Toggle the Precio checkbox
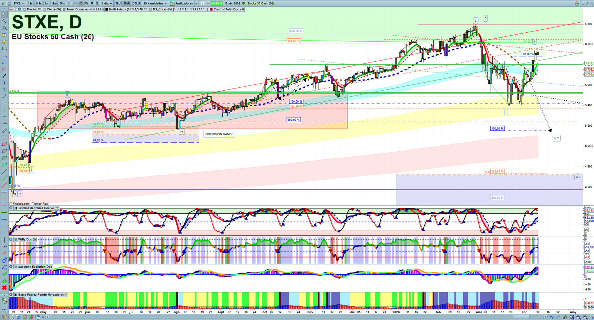The height and width of the screenshot is (320, 594). (x=24, y=9)
